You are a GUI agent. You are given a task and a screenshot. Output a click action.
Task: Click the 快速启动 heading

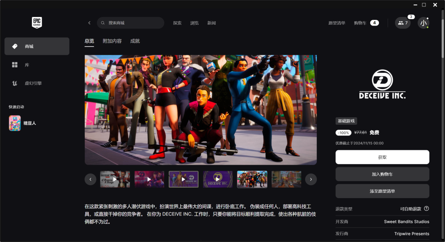tap(16, 107)
